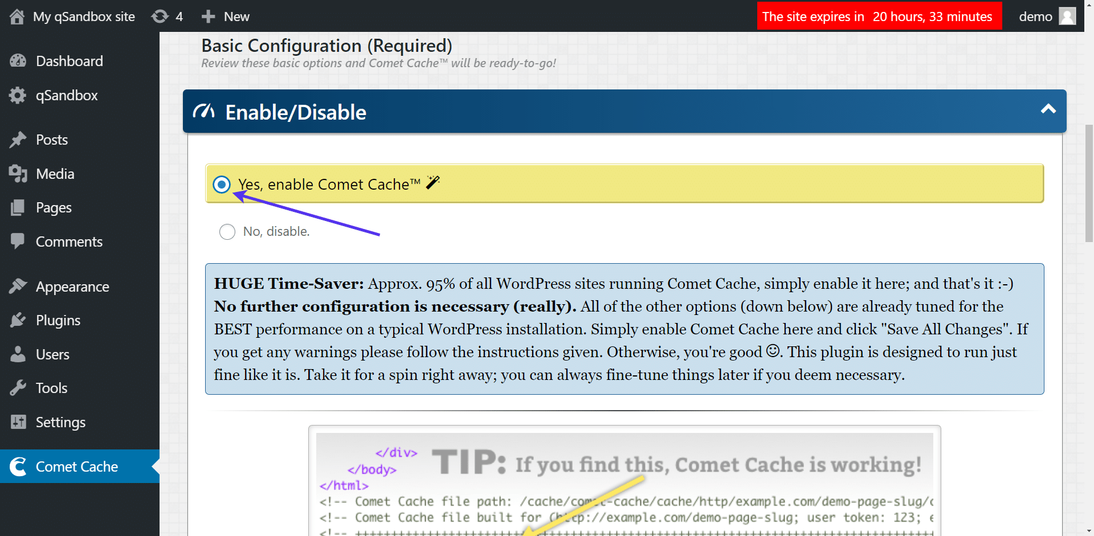This screenshot has width=1094, height=536.
Task: Select the Yes, enable Comet Cache radio
Action: click(222, 184)
